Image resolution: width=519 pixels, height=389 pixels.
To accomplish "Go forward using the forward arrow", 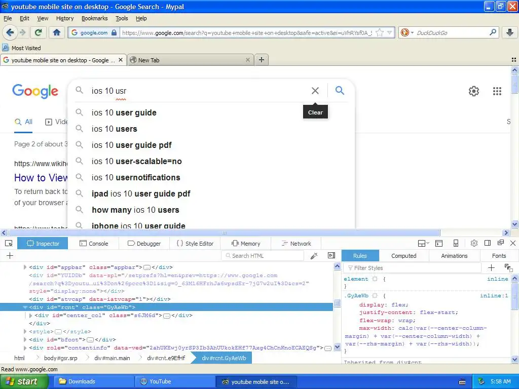I will pyautogui.click(x=22, y=32).
